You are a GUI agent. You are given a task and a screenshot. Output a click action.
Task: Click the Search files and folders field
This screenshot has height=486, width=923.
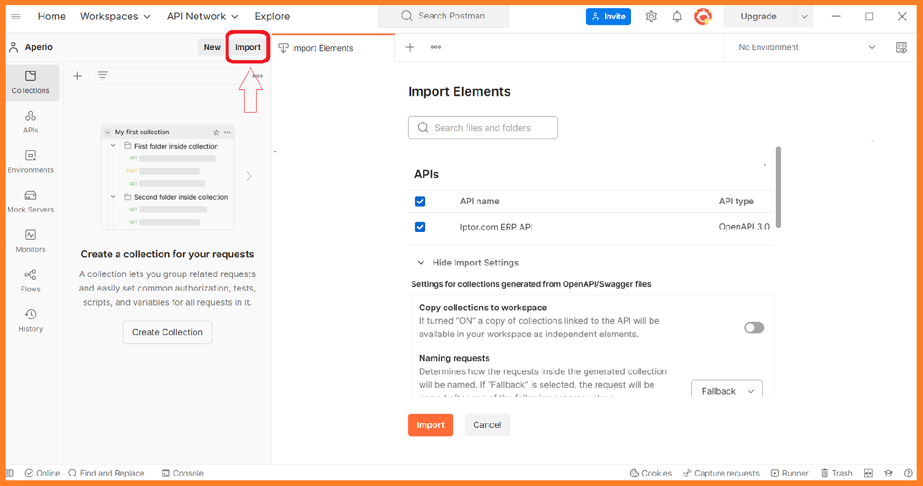click(483, 127)
